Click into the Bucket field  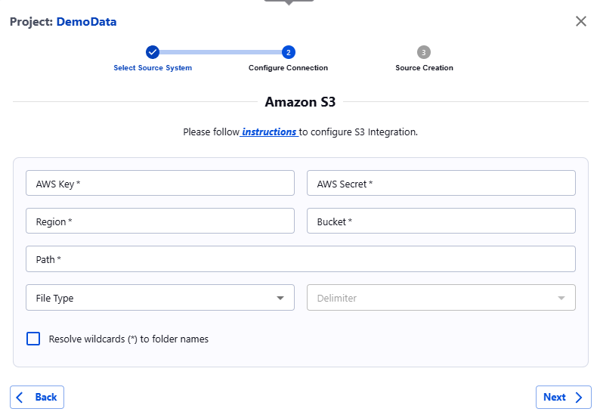click(441, 221)
